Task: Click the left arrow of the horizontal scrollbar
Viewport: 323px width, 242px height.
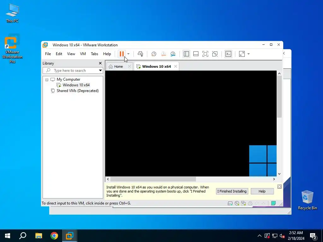Action: tap(108, 179)
